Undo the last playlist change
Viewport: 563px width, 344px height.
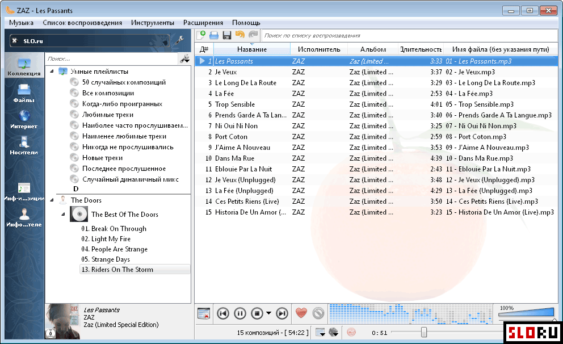240,35
